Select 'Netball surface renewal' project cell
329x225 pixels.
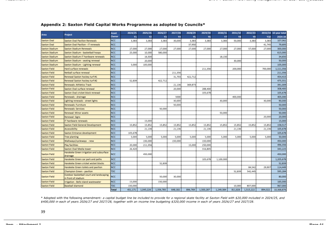click(x=87, y=73)
